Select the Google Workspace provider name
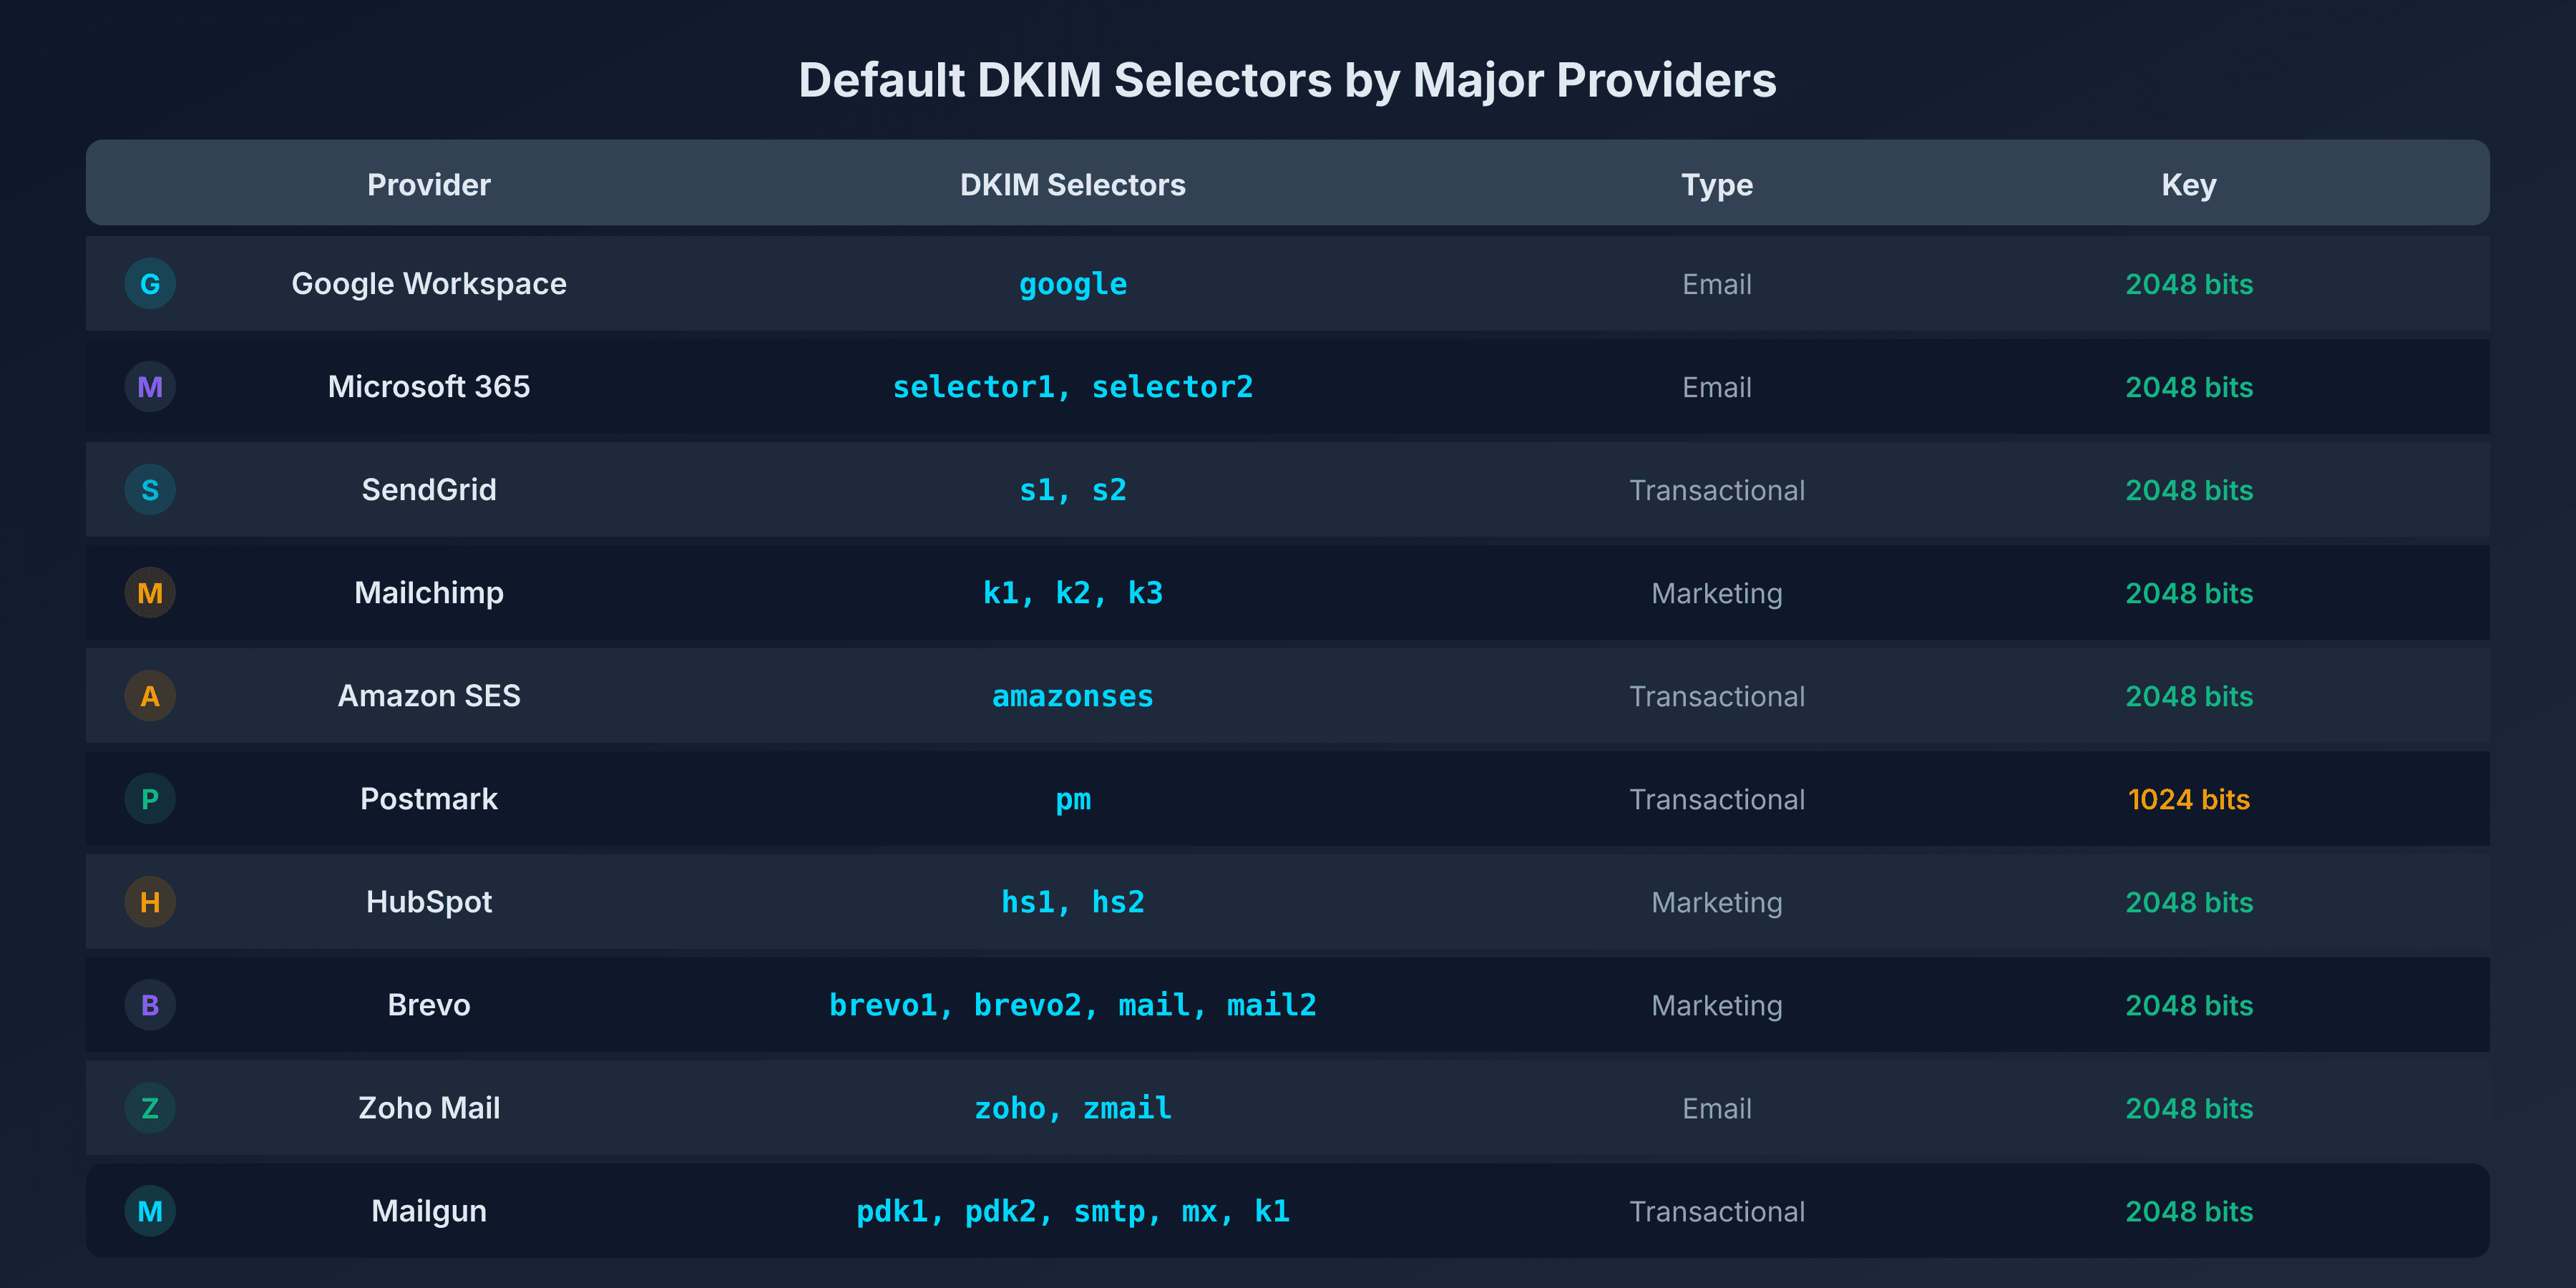 [x=429, y=284]
